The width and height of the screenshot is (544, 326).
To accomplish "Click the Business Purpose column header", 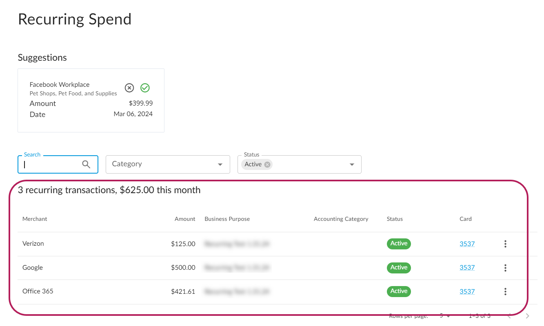I will 227,219.
